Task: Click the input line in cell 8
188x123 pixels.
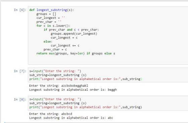Action: pos(55,99)
